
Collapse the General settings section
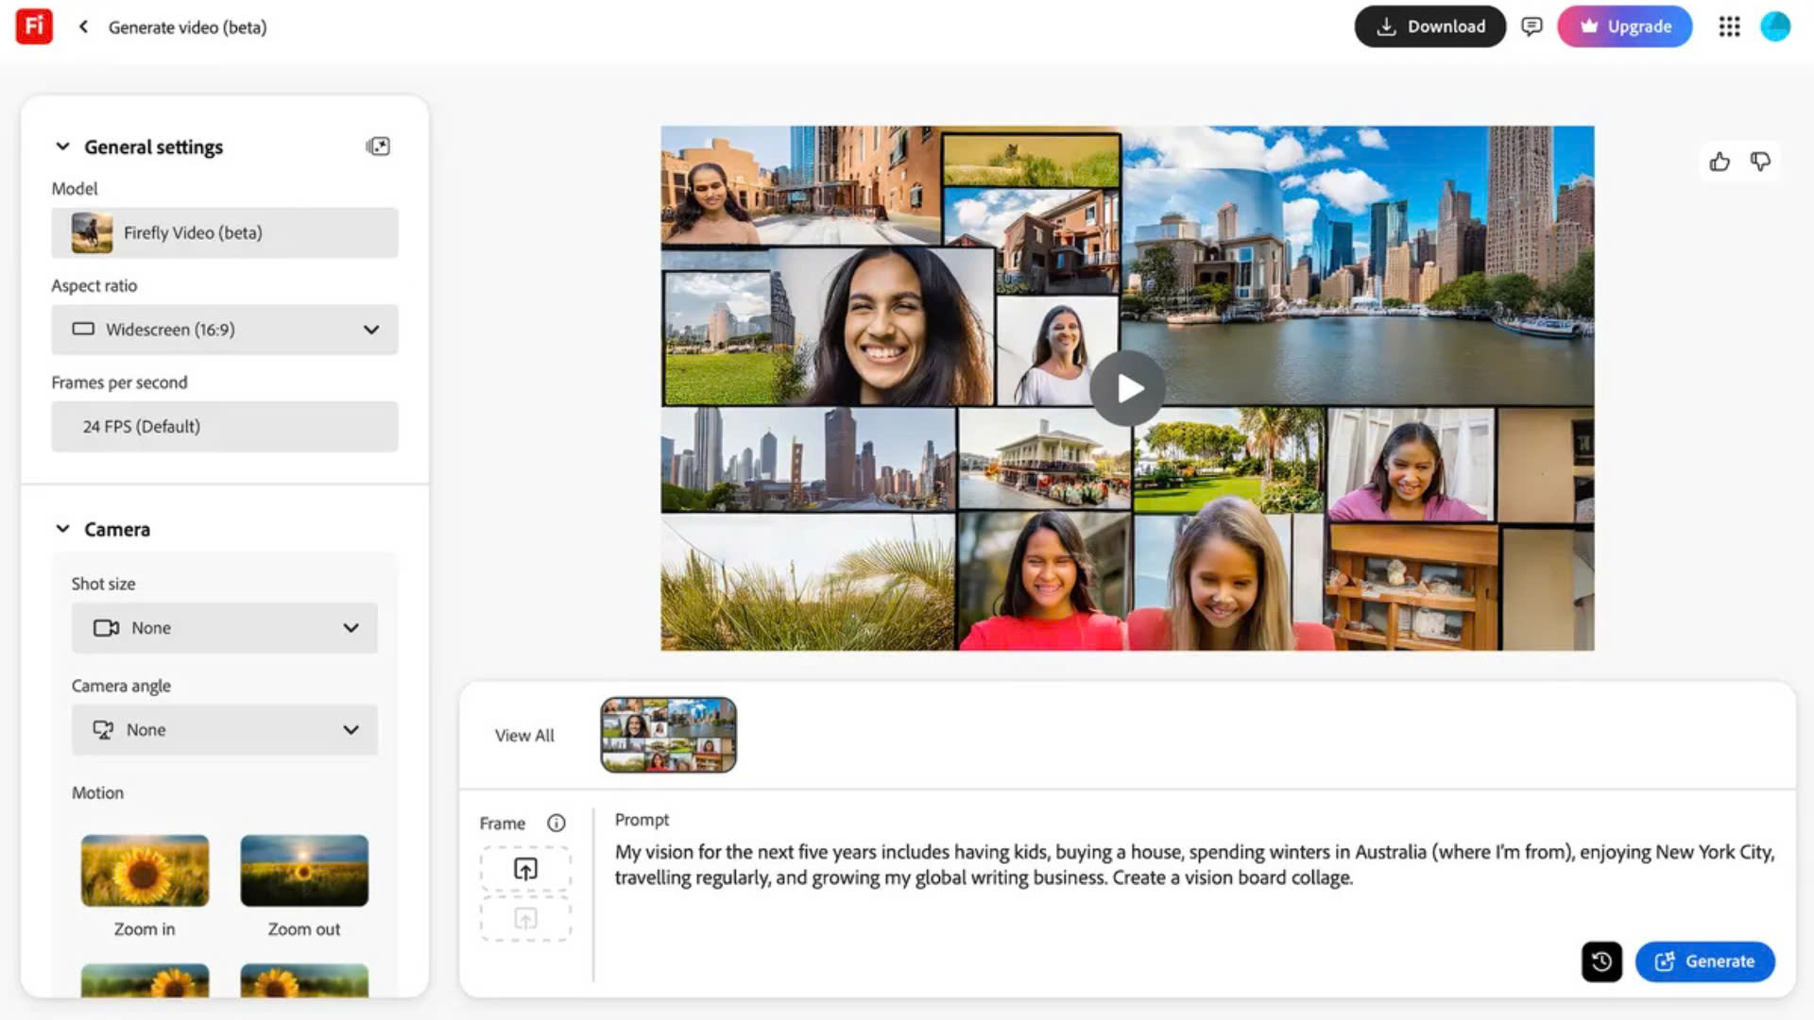pos(62,146)
